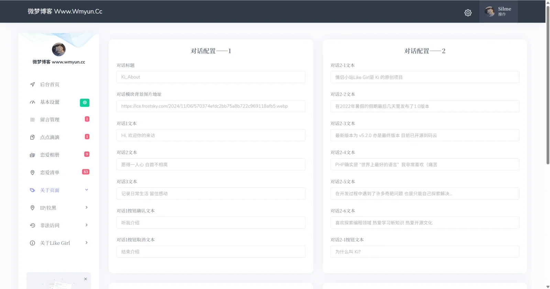This screenshot has height=289, width=550.
Task: Click the 关于页面 tag icon
Action: [x=32, y=190]
